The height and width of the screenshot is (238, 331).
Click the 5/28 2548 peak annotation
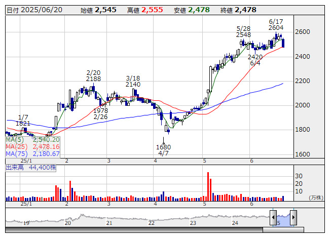click(243, 31)
